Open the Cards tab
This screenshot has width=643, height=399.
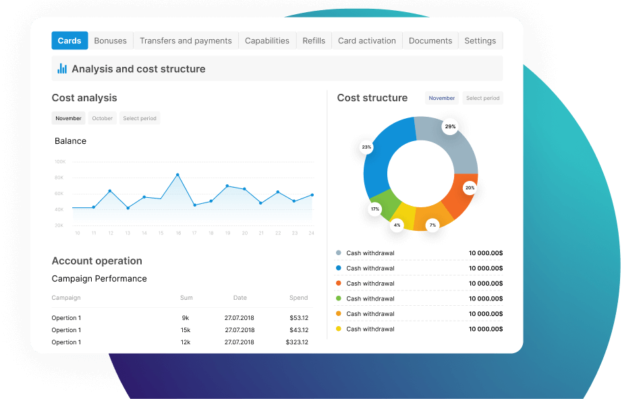[x=69, y=41]
